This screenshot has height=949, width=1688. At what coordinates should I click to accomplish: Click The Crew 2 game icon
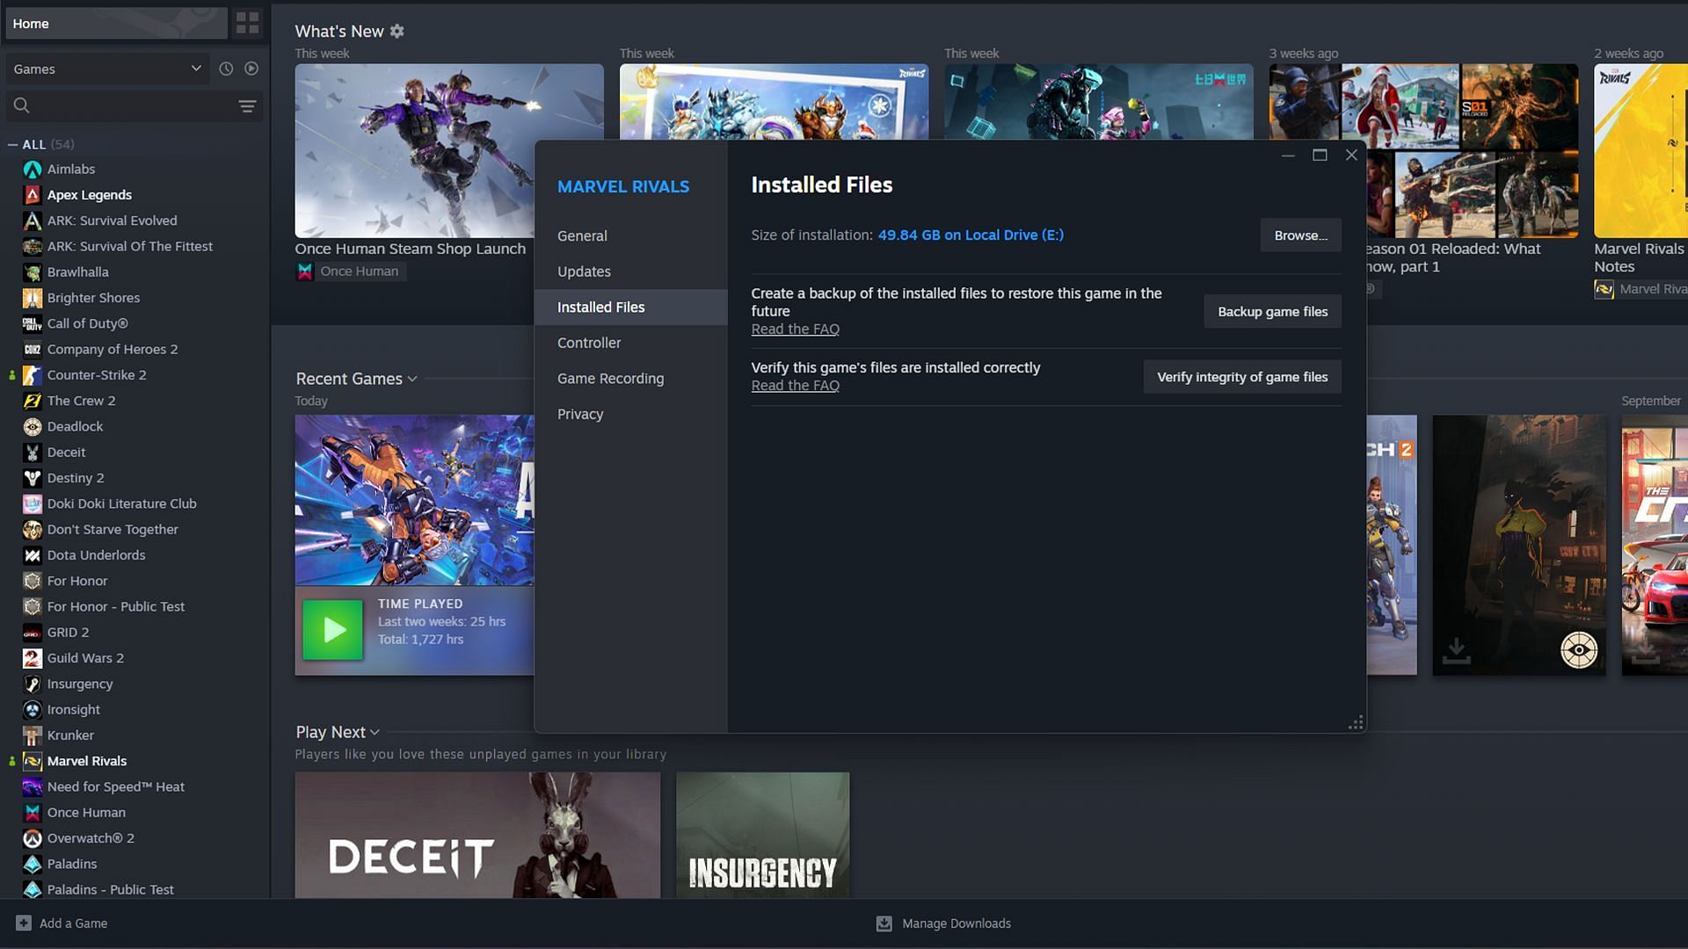click(x=33, y=401)
